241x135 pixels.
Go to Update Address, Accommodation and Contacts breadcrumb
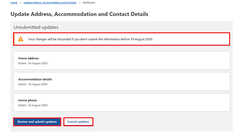(x=50, y=3)
